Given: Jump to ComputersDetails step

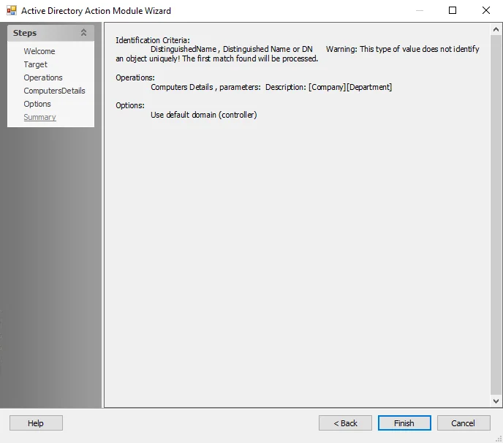Looking at the screenshot, I should [54, 91].
